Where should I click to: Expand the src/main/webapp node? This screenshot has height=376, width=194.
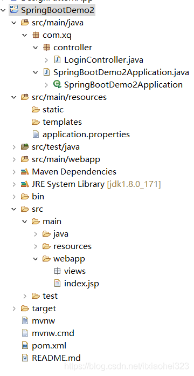pyautogui.click(x=14, y=159)
